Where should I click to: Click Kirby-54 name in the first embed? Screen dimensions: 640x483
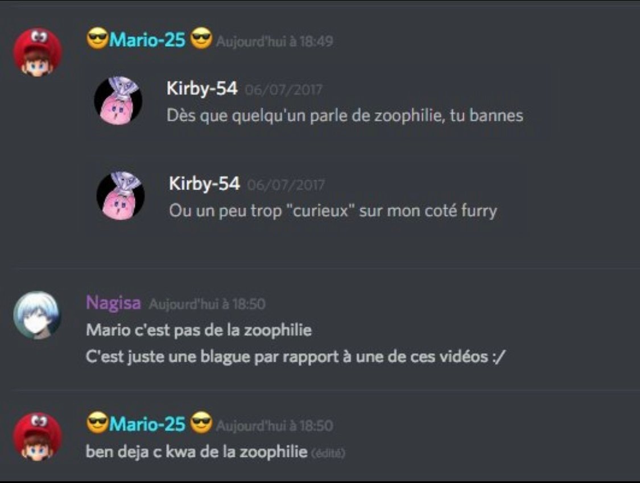pyautogui.click(x=202, y=89)
